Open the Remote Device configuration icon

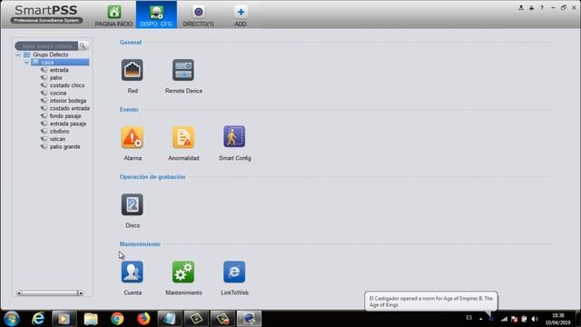click(183, 70)
